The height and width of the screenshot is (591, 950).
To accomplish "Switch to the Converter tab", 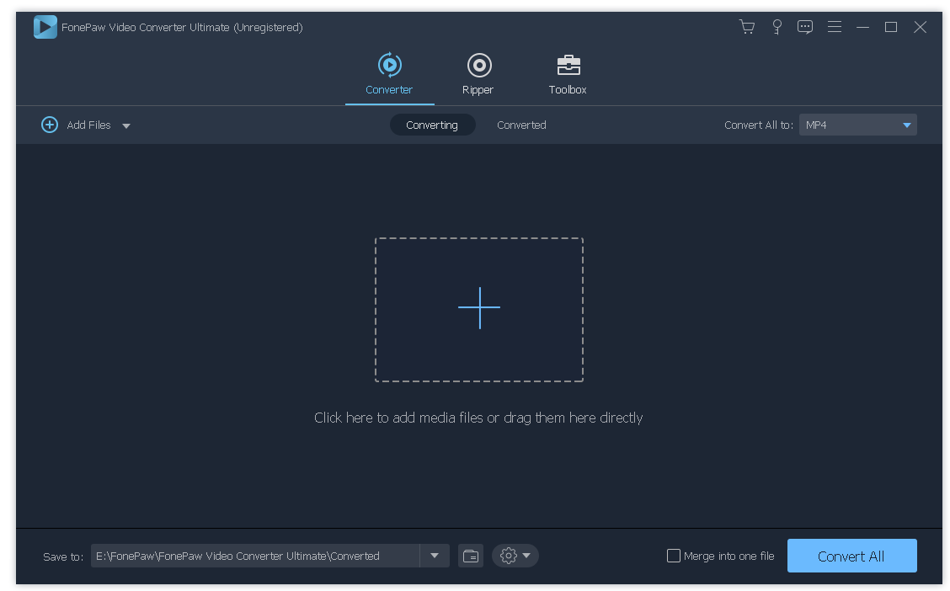I will 390,74.
